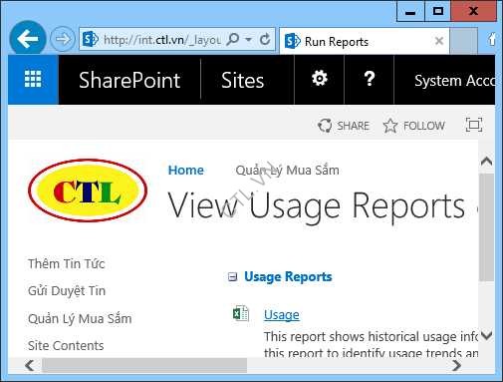Go back with the browser back arrow
This screenshot has width=503, height=382.
[28, 39]
